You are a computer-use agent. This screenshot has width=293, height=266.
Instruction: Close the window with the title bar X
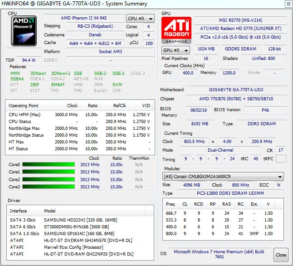[x=288, y=4]
